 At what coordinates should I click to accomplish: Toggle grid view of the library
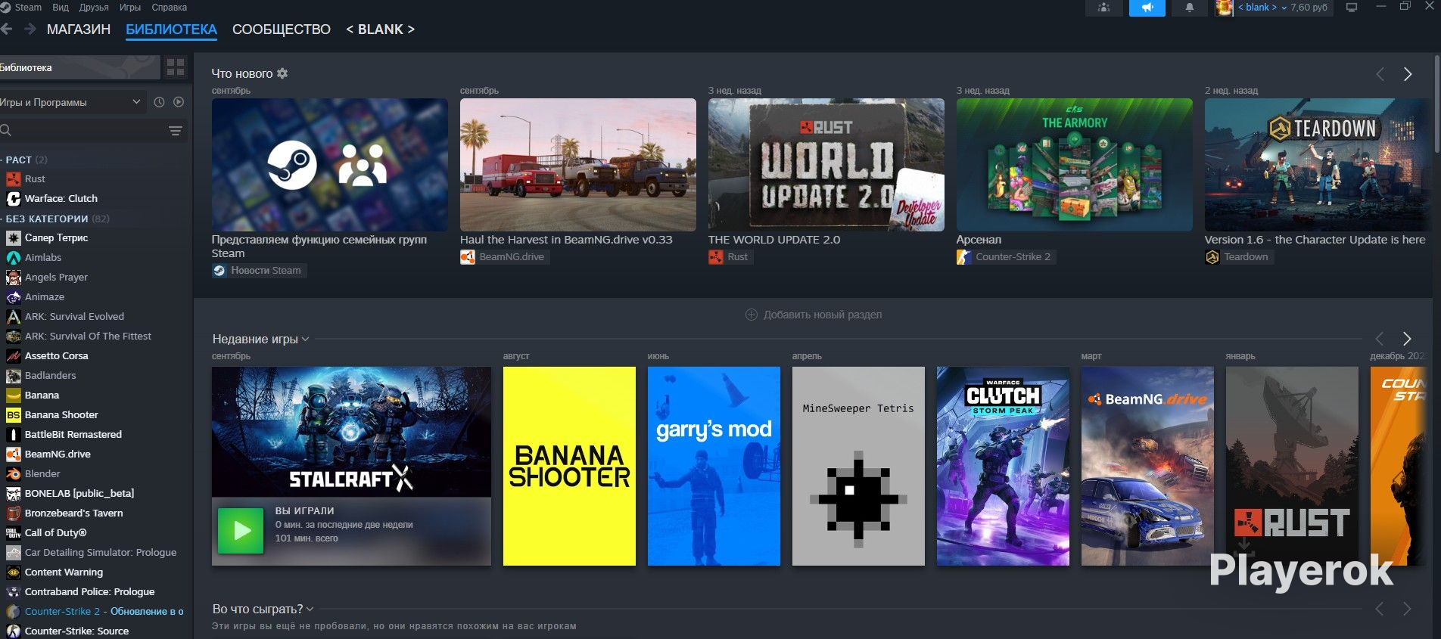point(176,67)
